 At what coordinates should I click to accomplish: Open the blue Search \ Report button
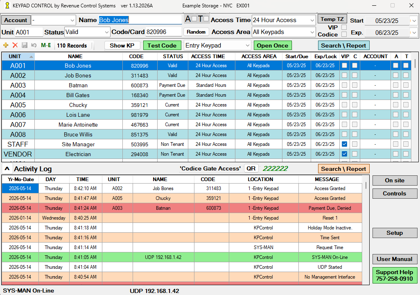(x=343, y=45)
